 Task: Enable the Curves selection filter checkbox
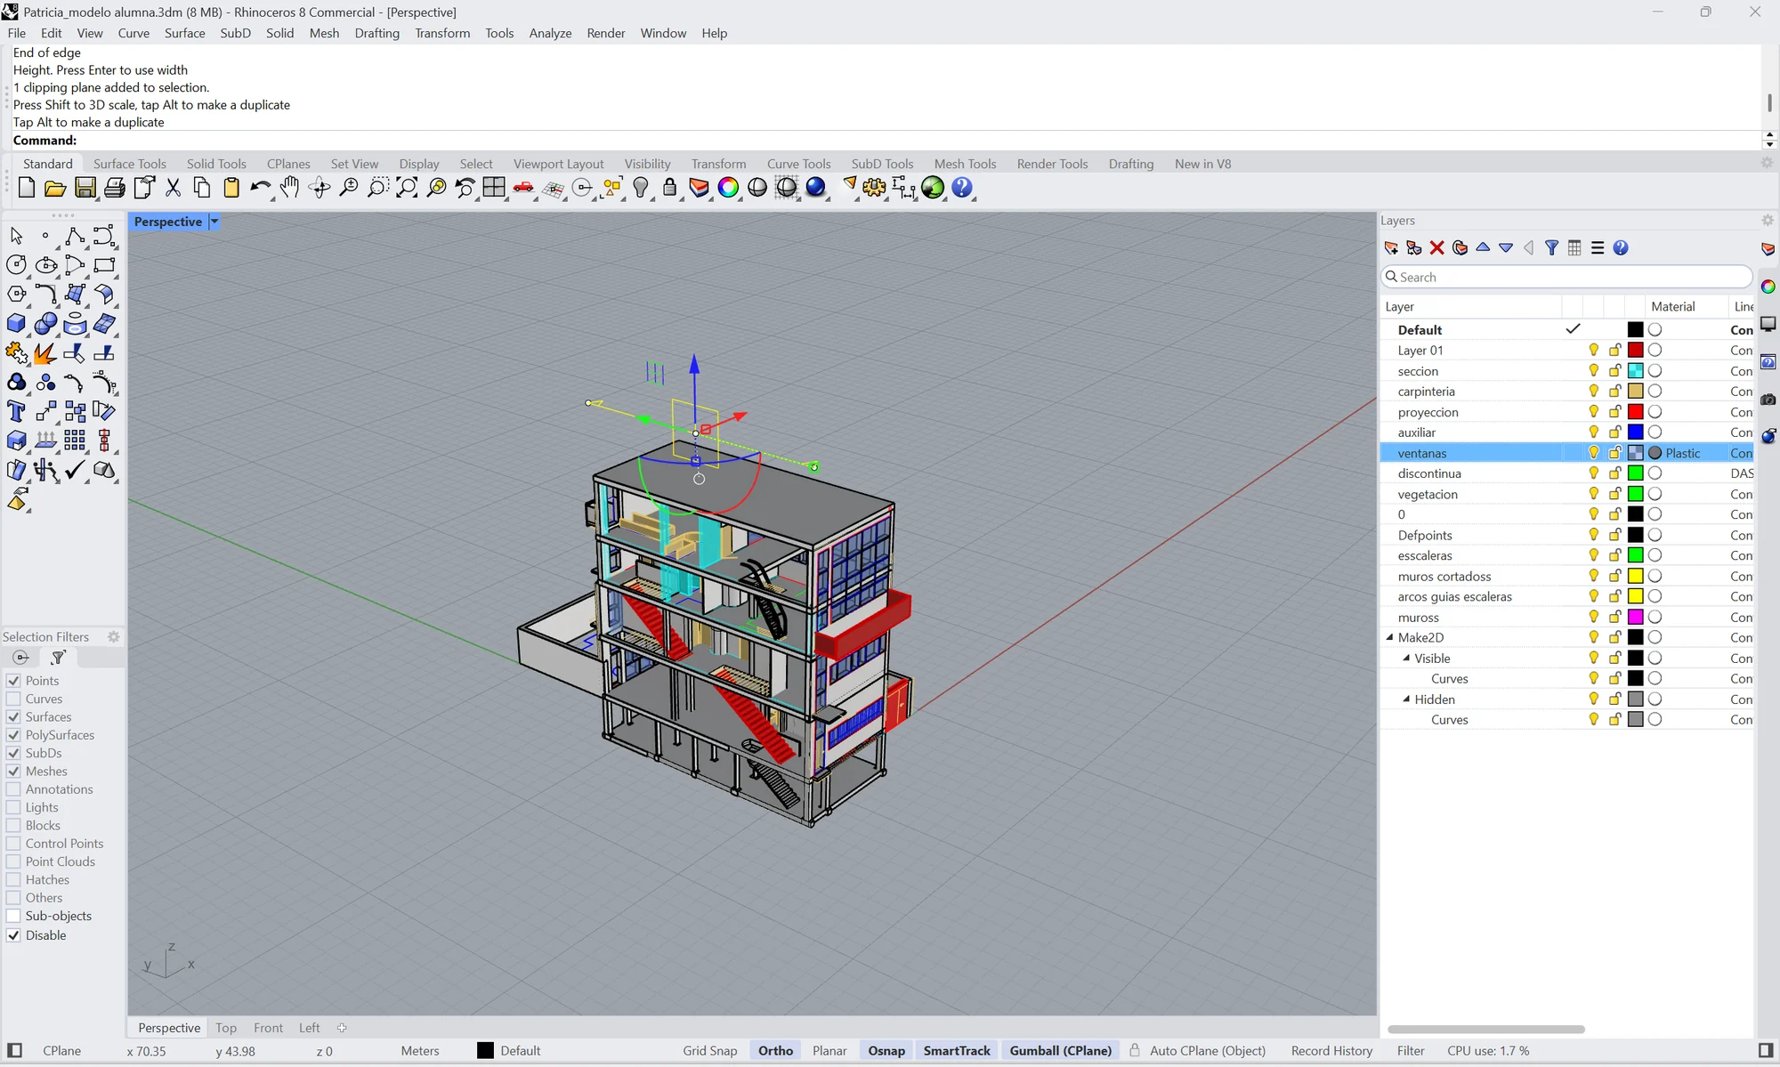point(13,699)
